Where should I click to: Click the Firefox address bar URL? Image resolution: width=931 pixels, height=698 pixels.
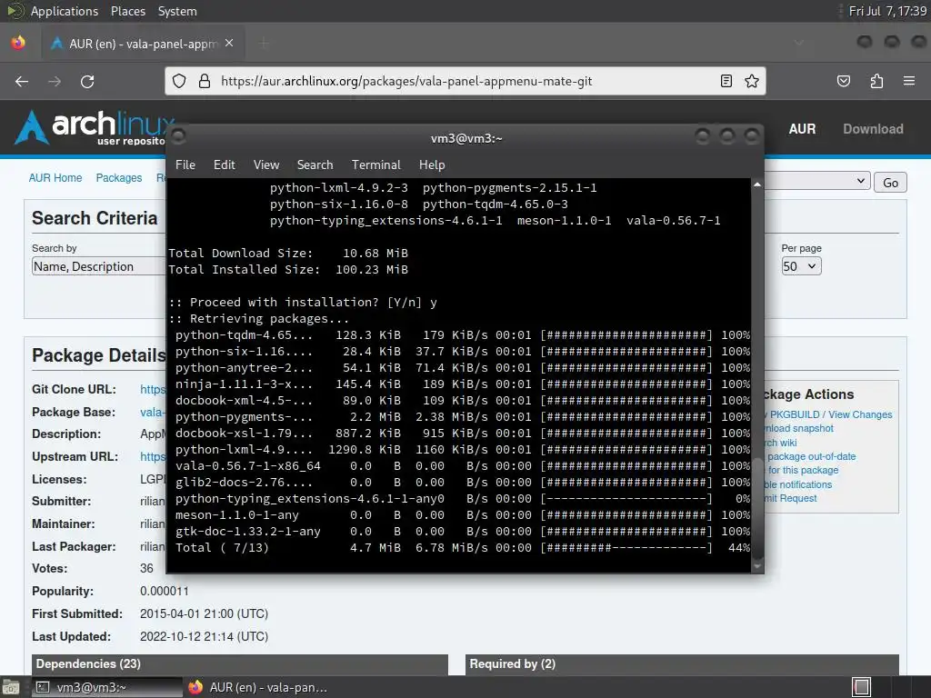[x=406, y=81]
